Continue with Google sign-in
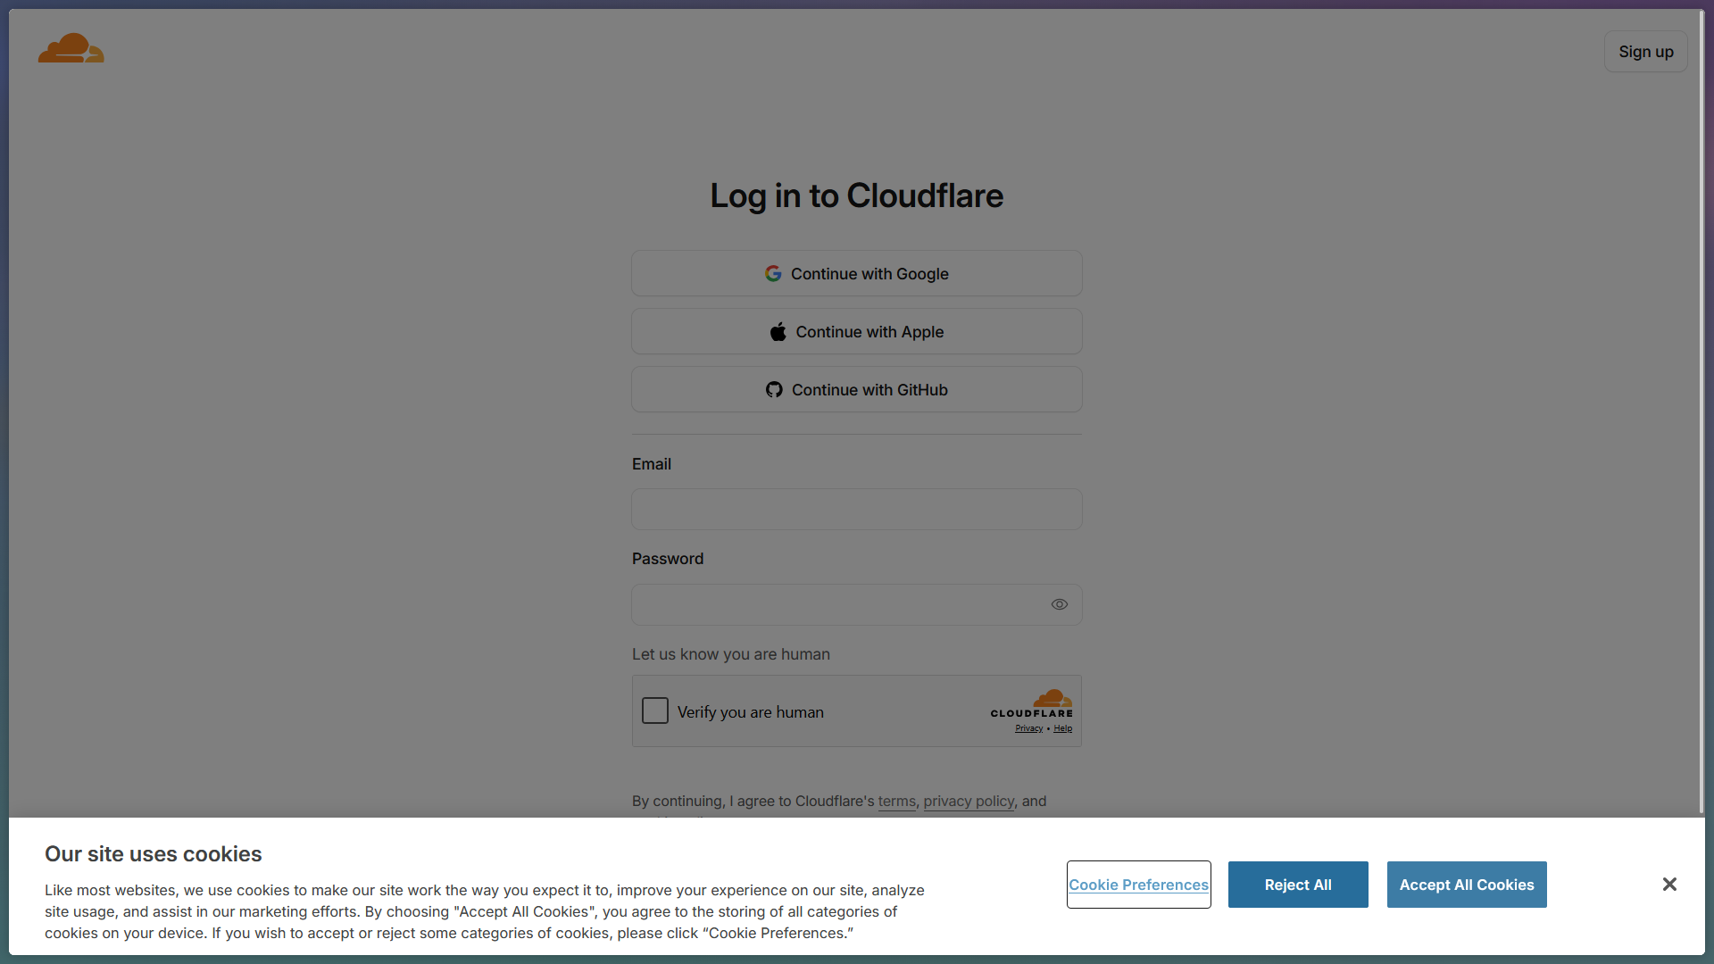The width and height of the screenshot is (1714, 964). (857, 274)
